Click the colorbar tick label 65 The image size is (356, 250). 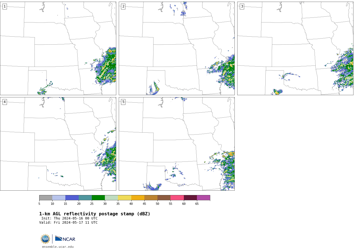197,204
